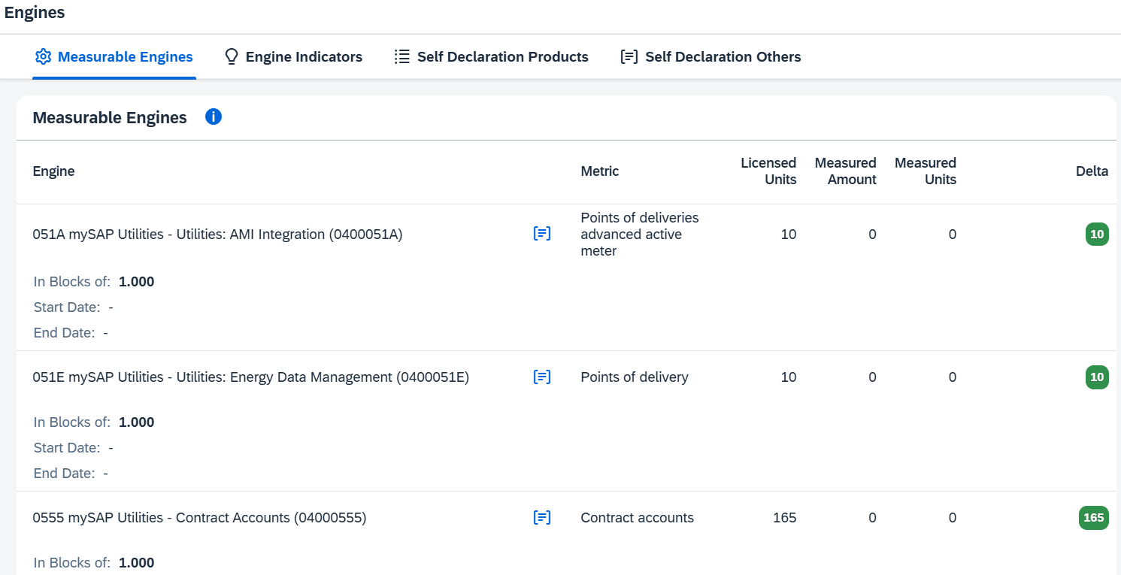Click the green delta badge for AMI Integration
This screenshot has width=1121, height=575.
tap(1097, 234)
